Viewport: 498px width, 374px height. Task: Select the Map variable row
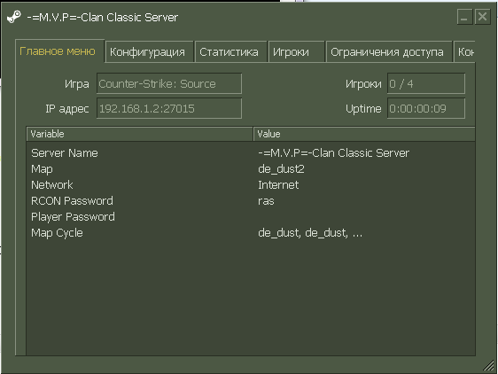coord(251,169)
